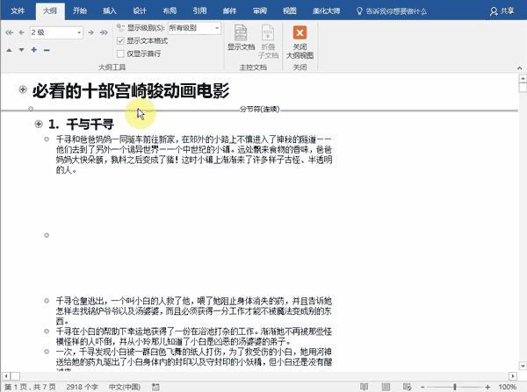Expand selected item with the plus icon

pyautogui.click(x=33, y=50)
